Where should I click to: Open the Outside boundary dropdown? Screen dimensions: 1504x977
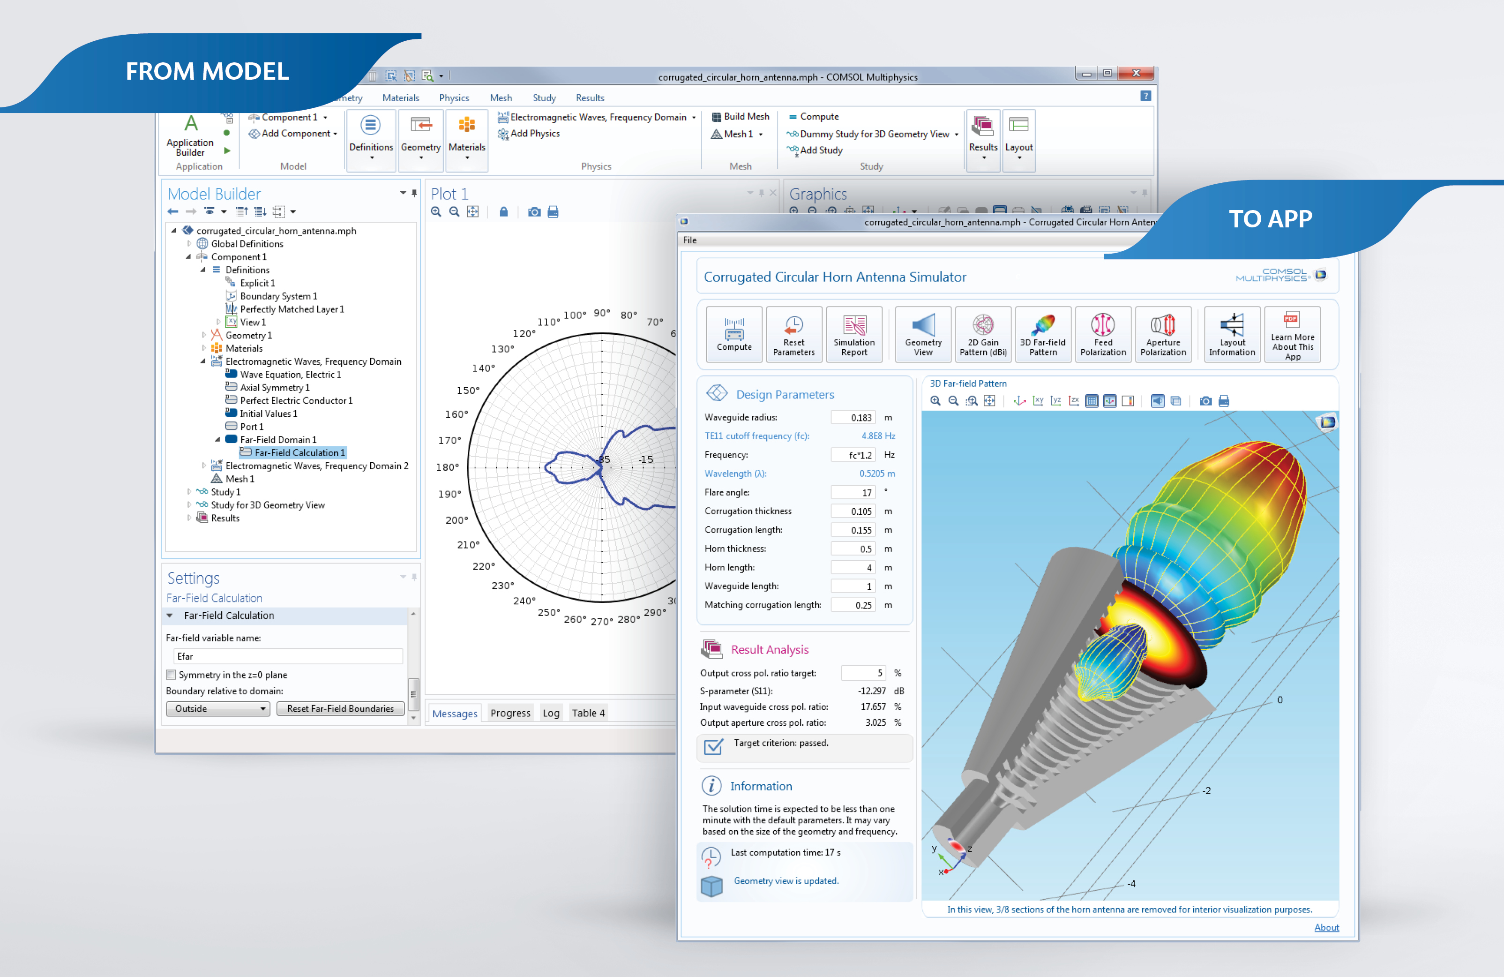[218, 709]
